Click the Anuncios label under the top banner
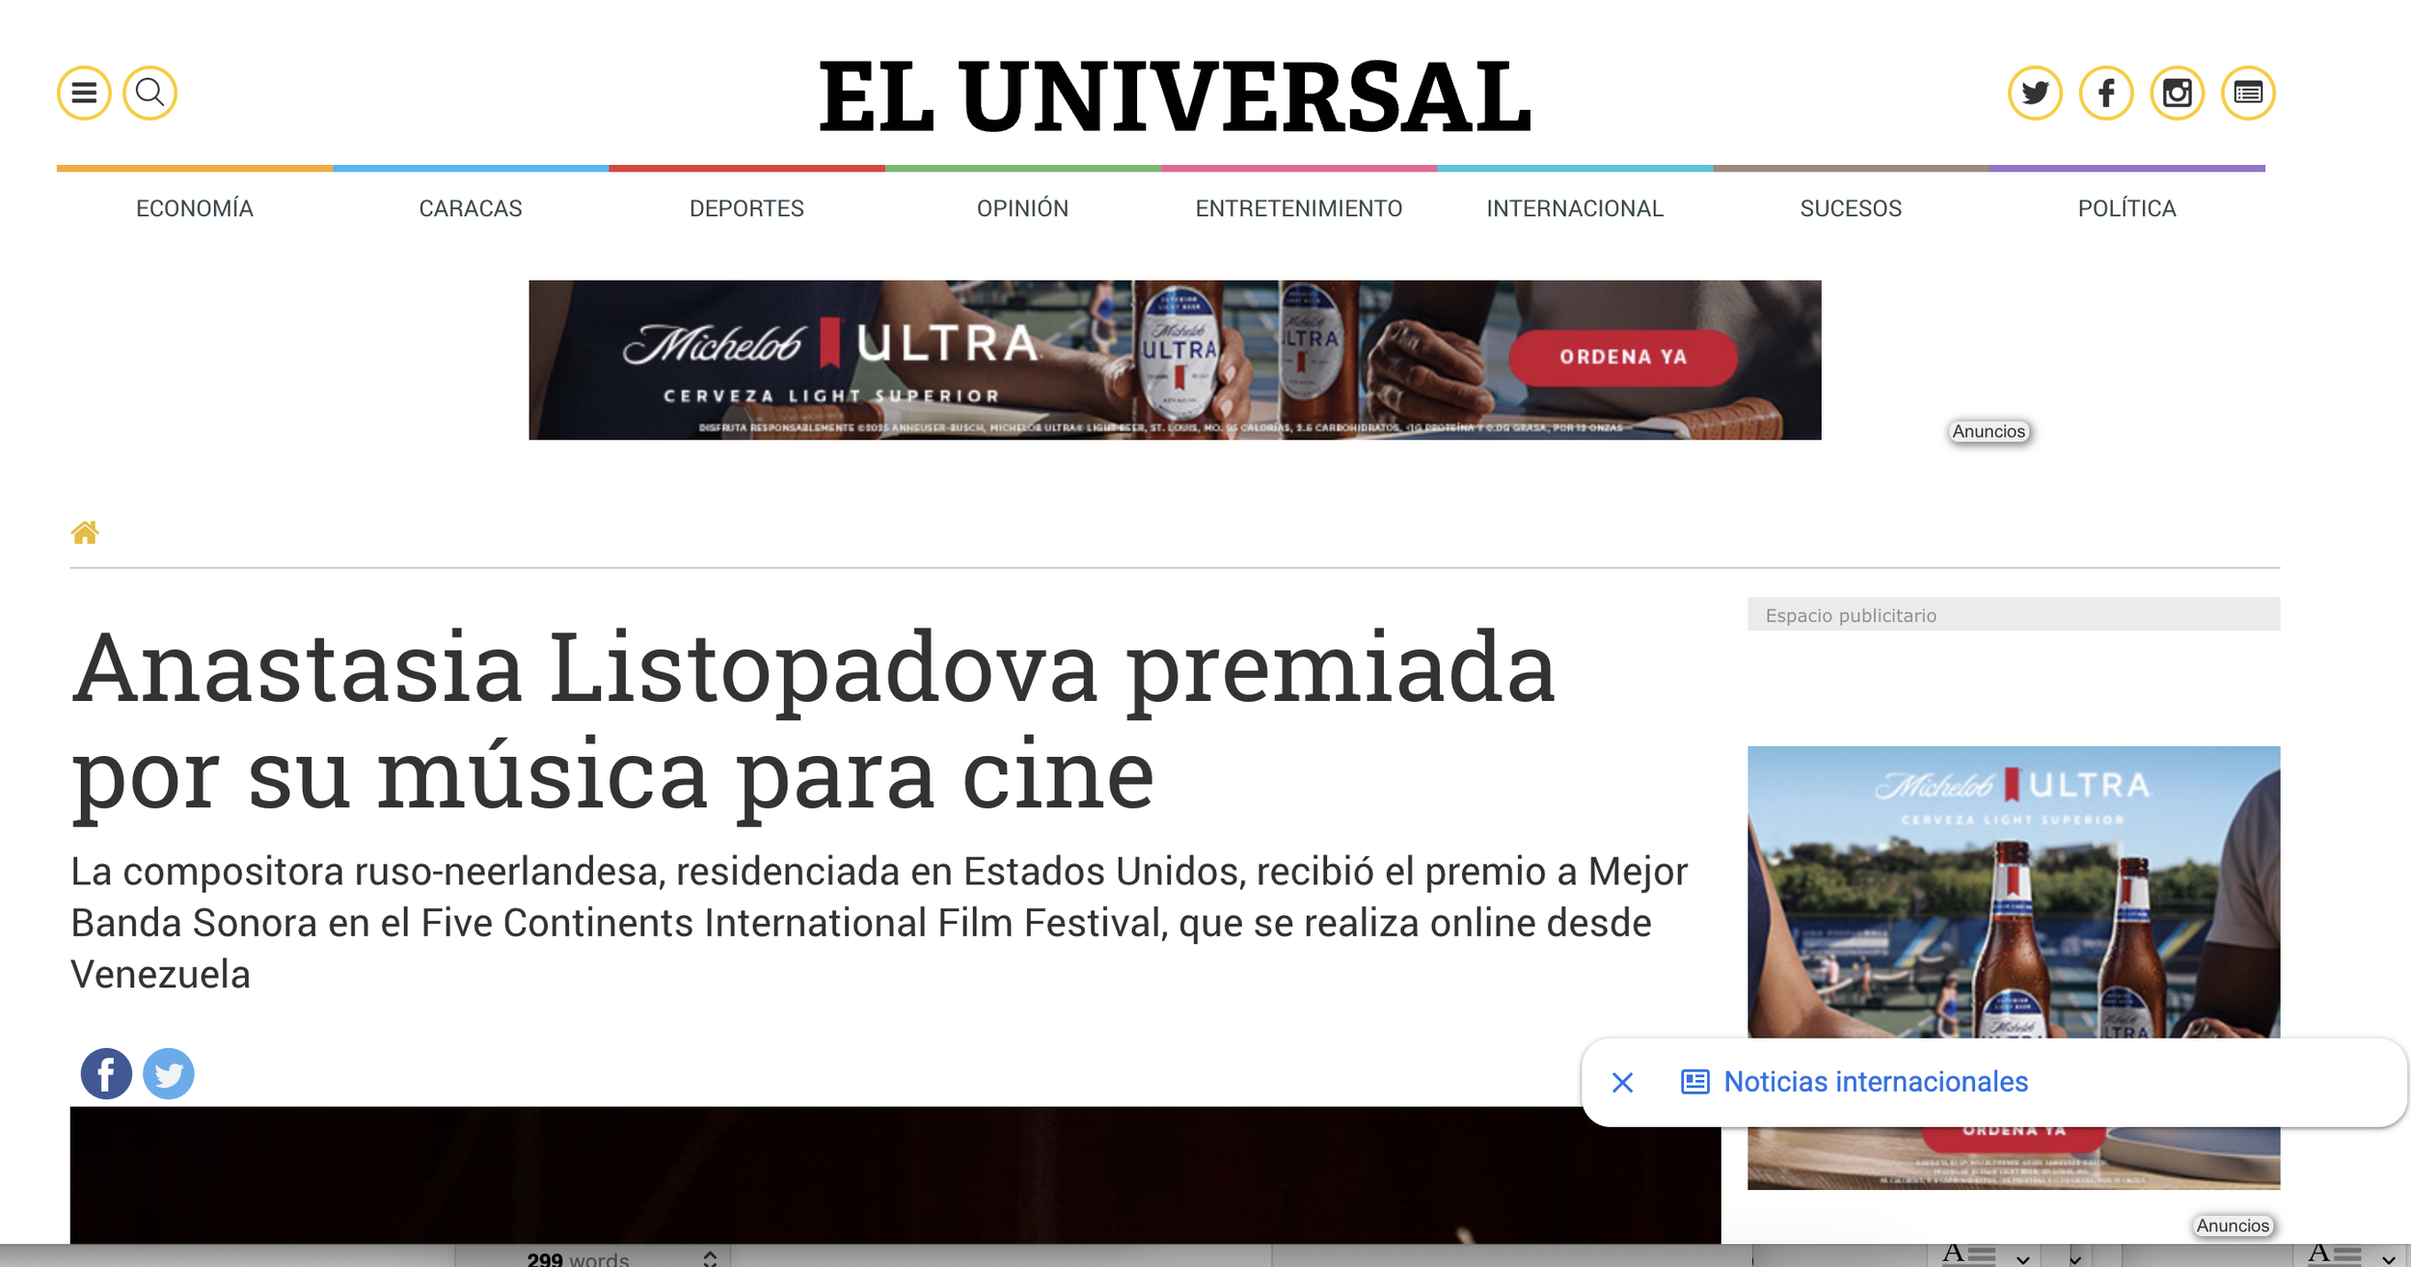This screenshot has height=1267, width=2411. pyautogui.click(x=1989, y=432)
